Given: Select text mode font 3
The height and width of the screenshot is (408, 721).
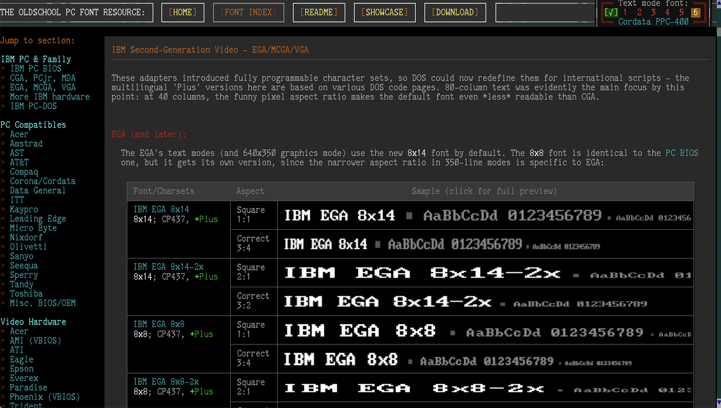Looking at the screenshot, I should tap(654, 12).
